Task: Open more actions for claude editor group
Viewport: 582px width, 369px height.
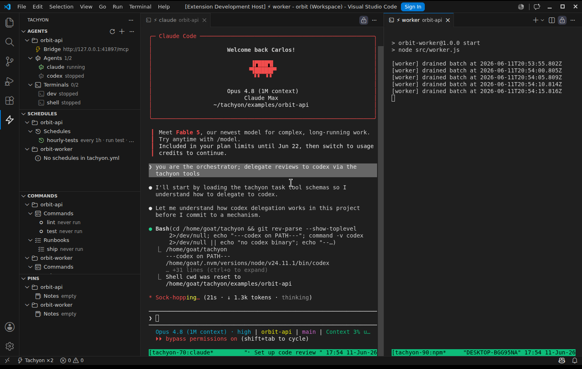Action: 374,20
